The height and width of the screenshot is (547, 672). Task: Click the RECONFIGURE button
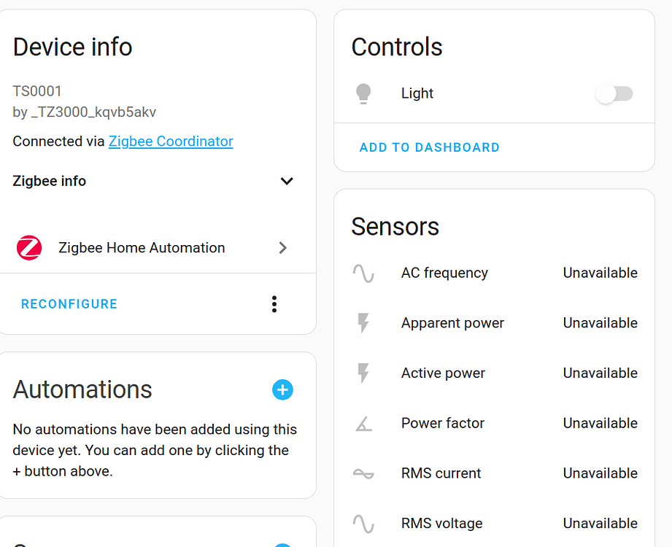point(69,304)
